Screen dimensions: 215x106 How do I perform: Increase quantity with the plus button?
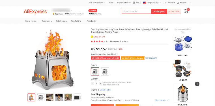tap(100, 84)
